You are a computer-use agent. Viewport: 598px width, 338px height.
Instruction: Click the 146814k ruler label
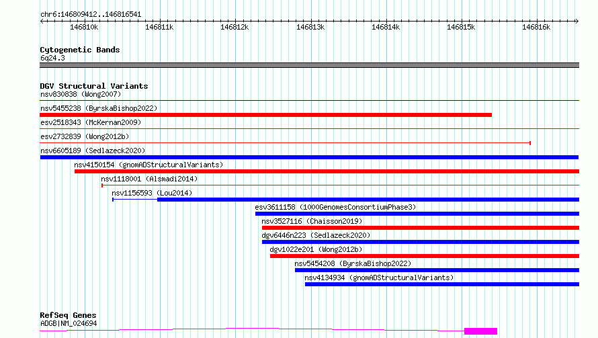pyautogui.click(x=386, y=27)
